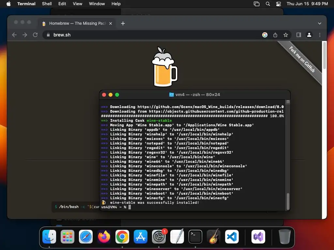Open App Store from the Dock
This screenshot has height=250, width=334.
click(x=141, y=237)
